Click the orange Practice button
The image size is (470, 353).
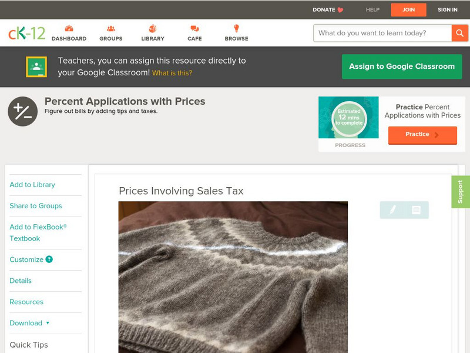(x=422, y=135)
